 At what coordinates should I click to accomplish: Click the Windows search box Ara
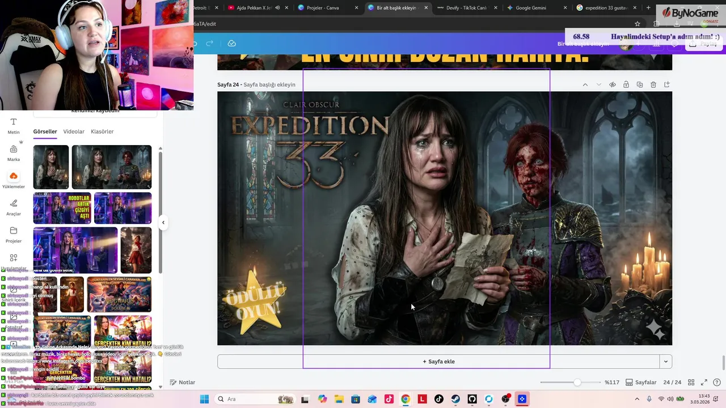pos(254,399)
